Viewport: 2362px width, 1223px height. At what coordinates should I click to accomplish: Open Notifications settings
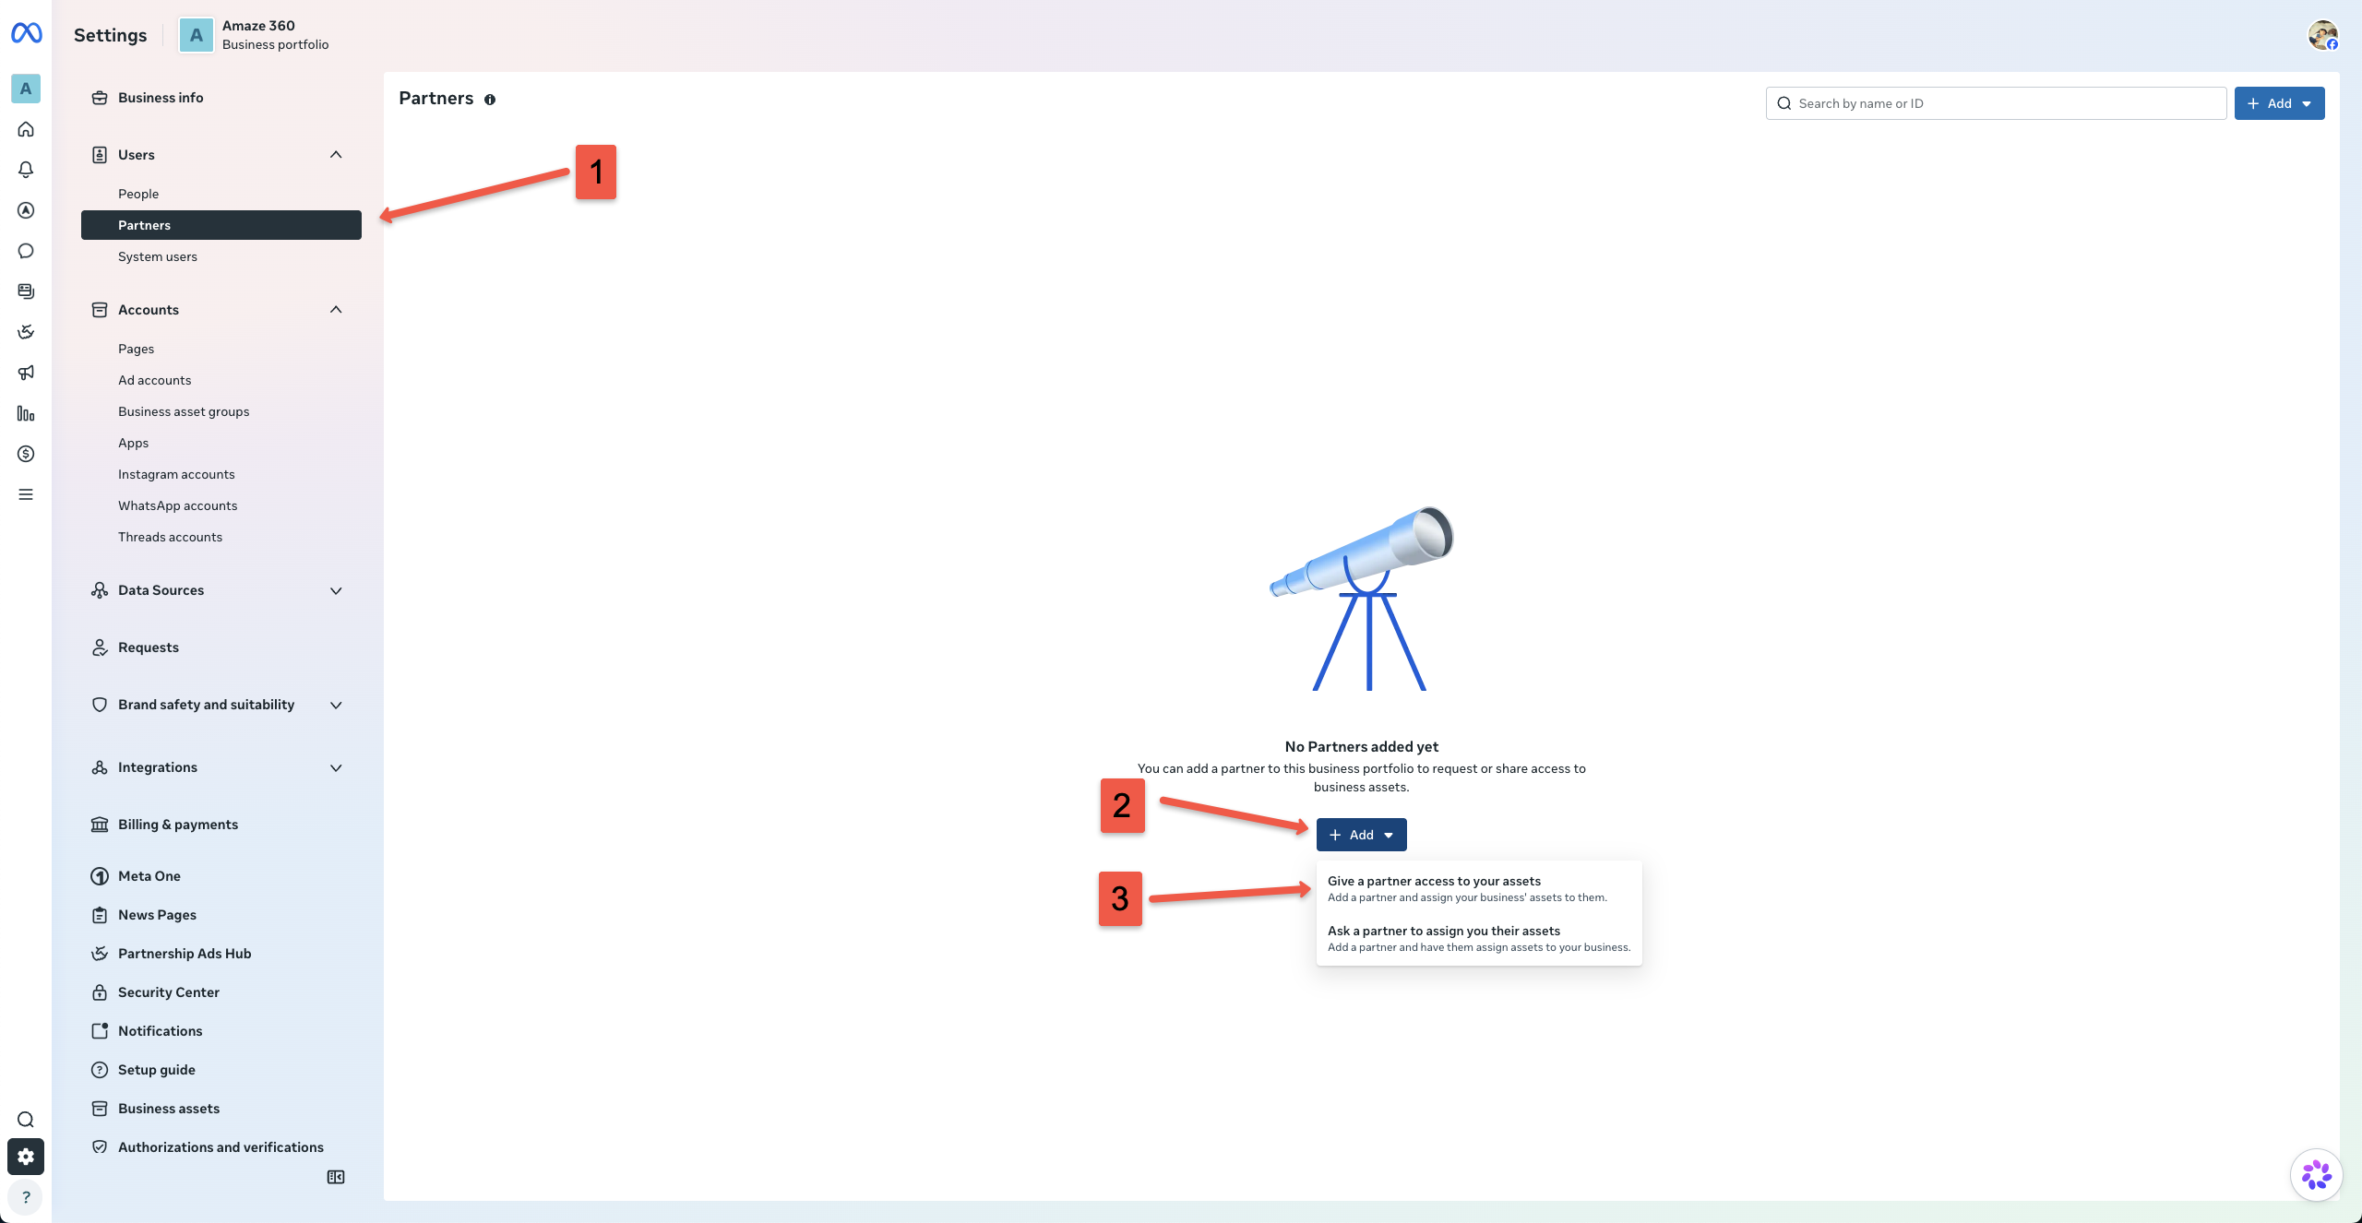[x=221, y=1031]
